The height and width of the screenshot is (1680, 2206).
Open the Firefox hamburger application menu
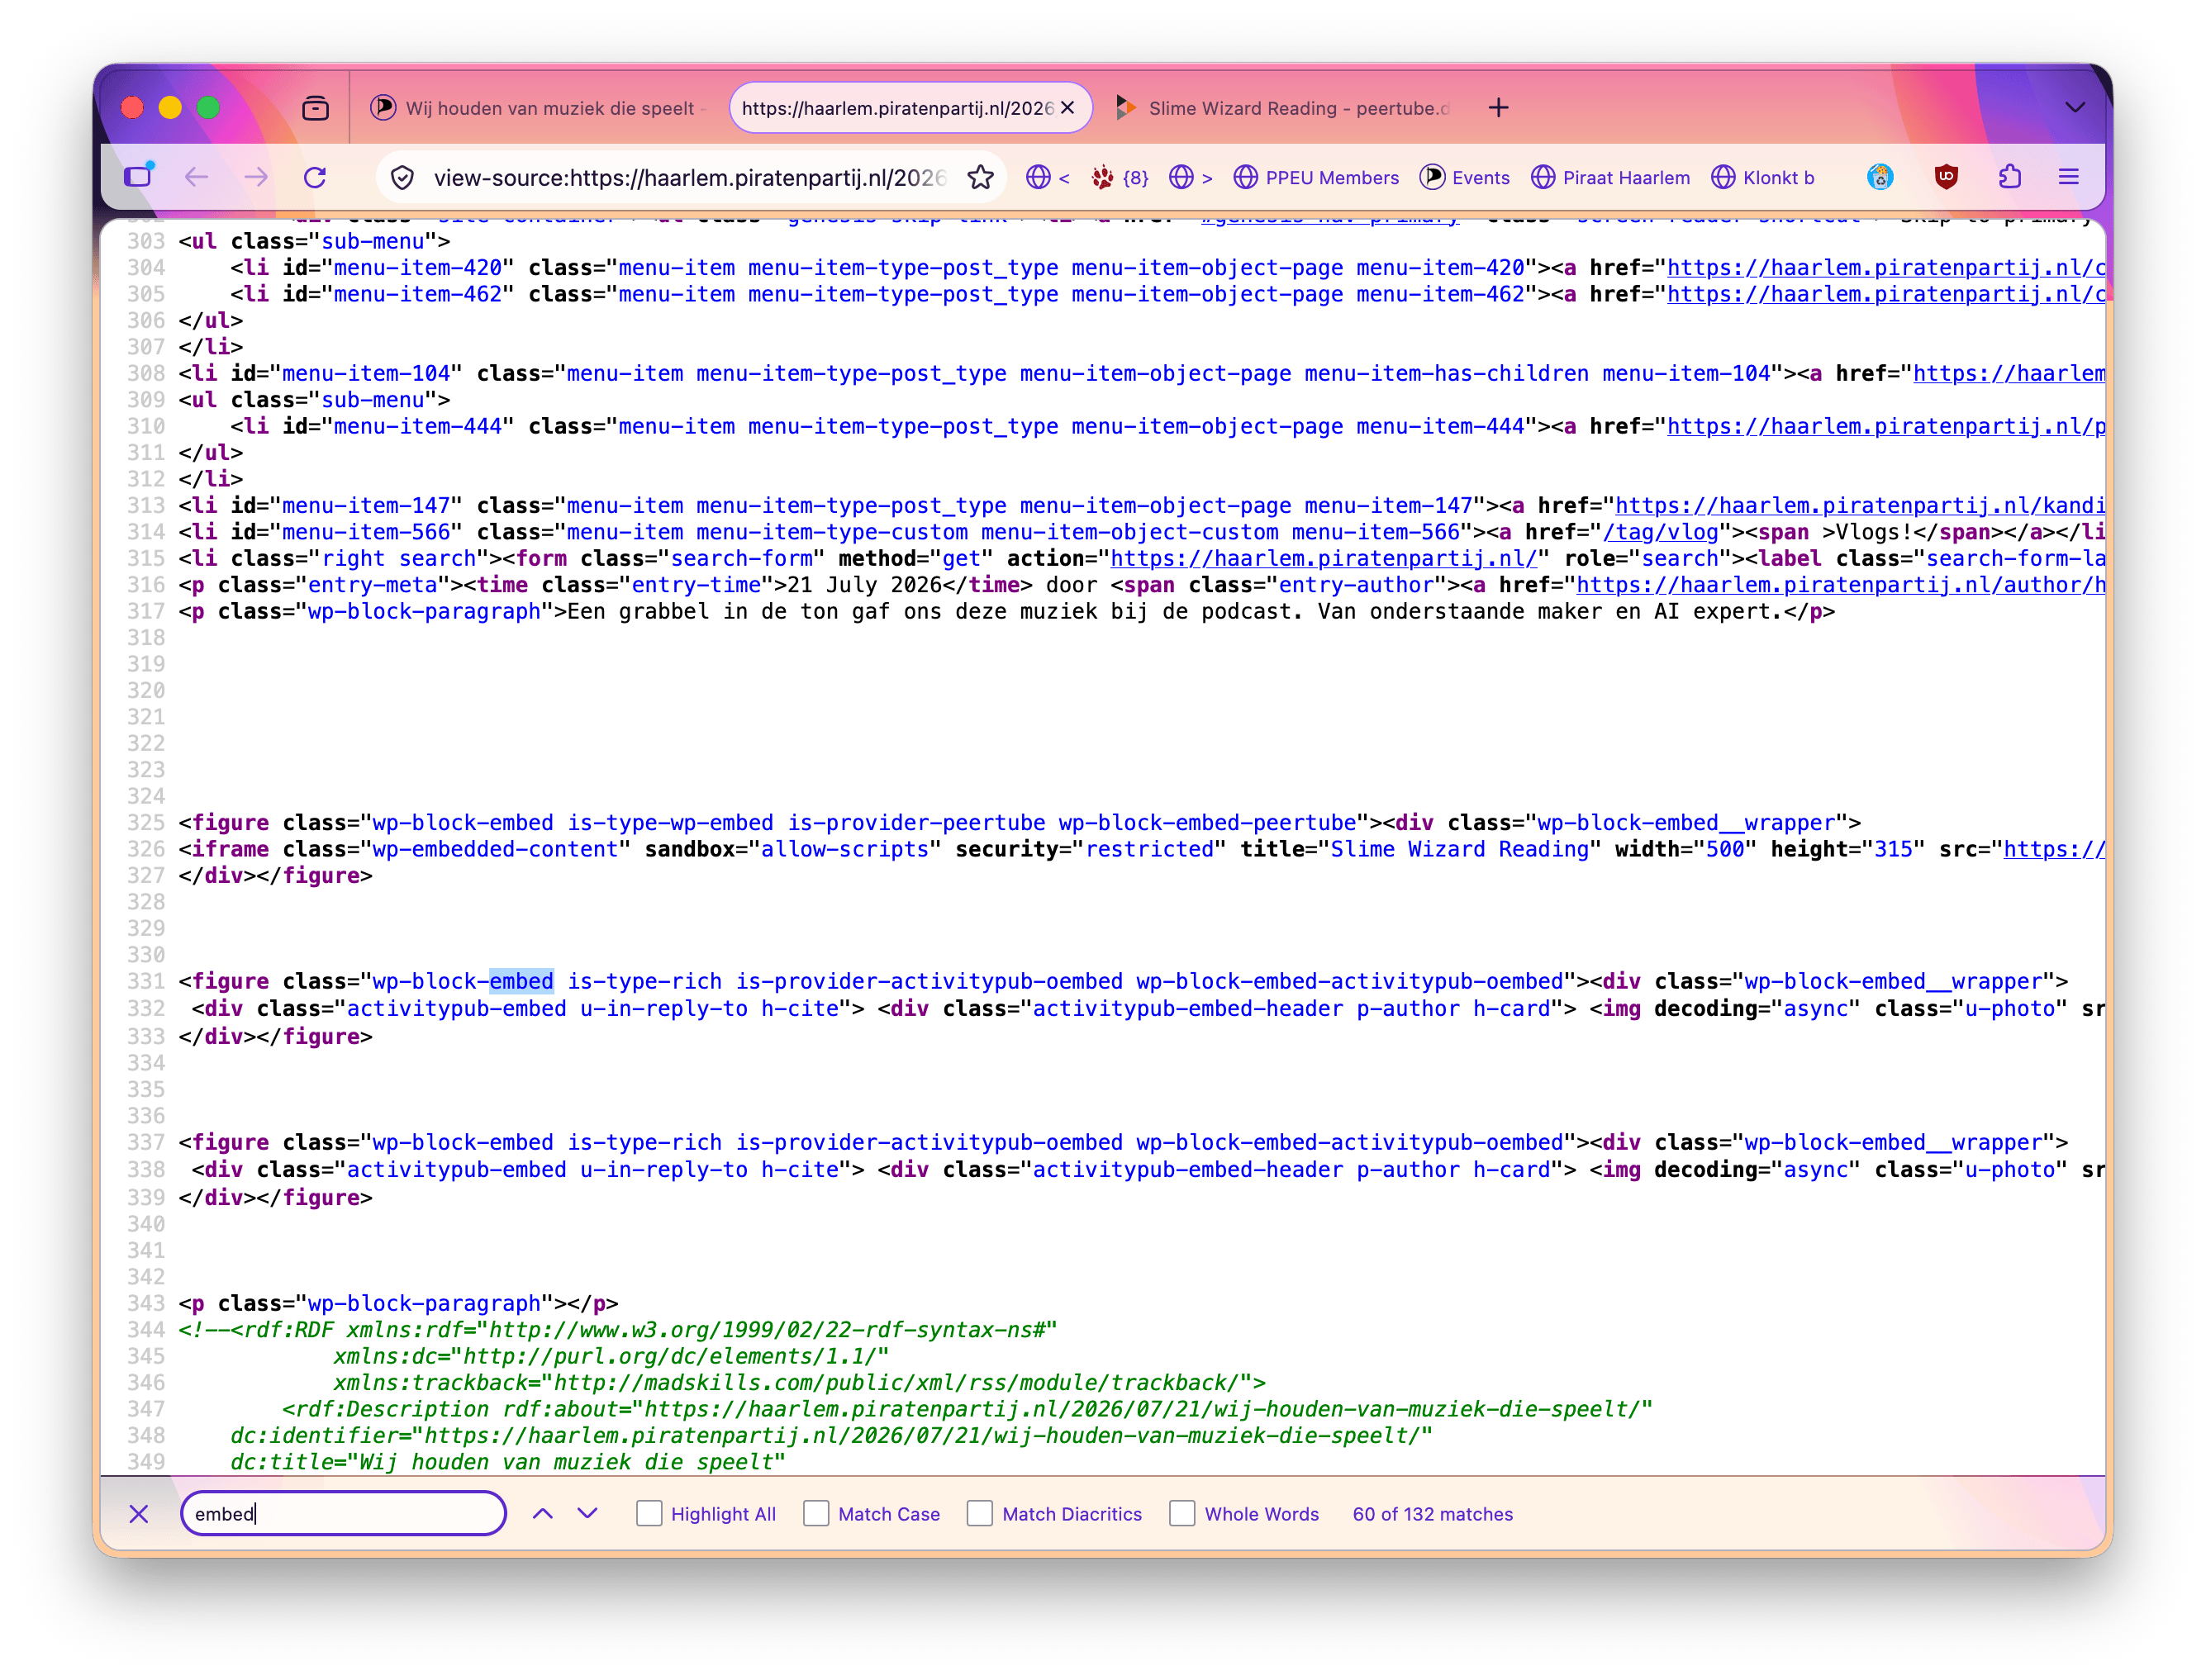coord(2069,177)
